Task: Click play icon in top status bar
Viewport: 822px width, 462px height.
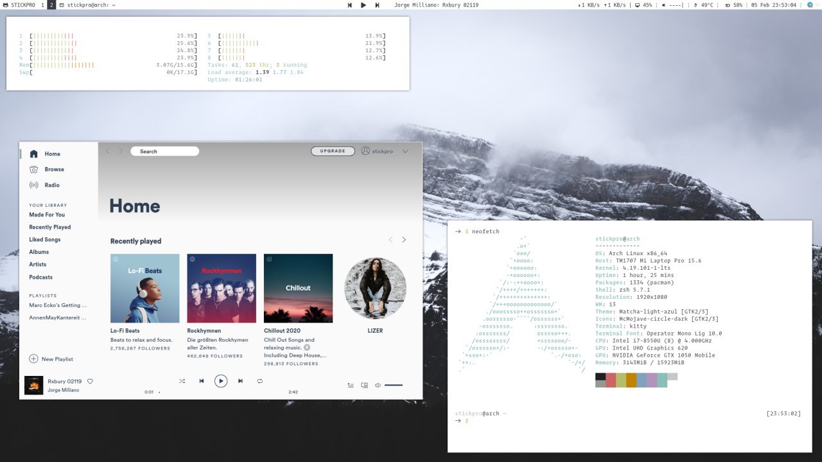Action: (x=363, y=4)
